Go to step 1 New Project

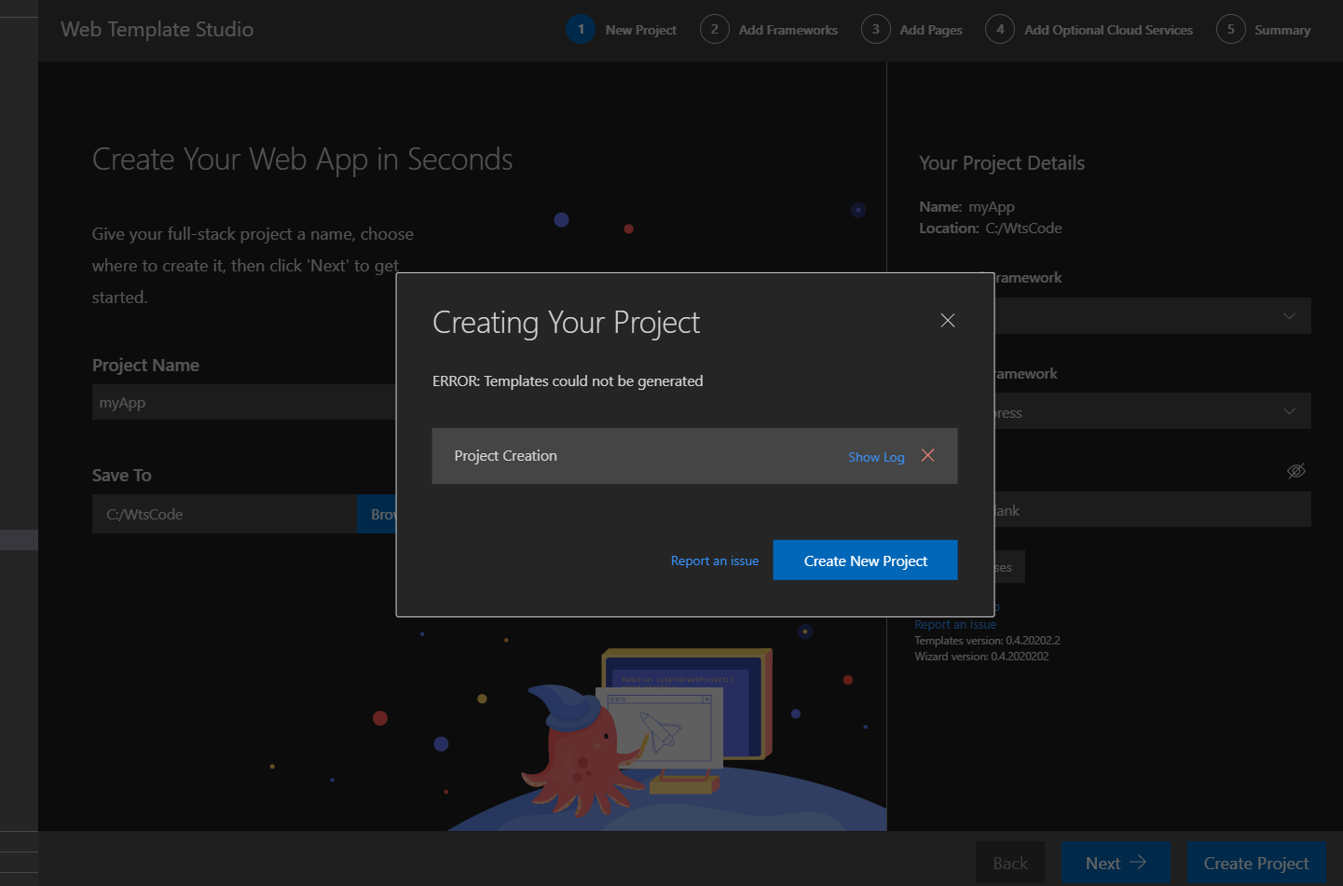pos(622,30)
